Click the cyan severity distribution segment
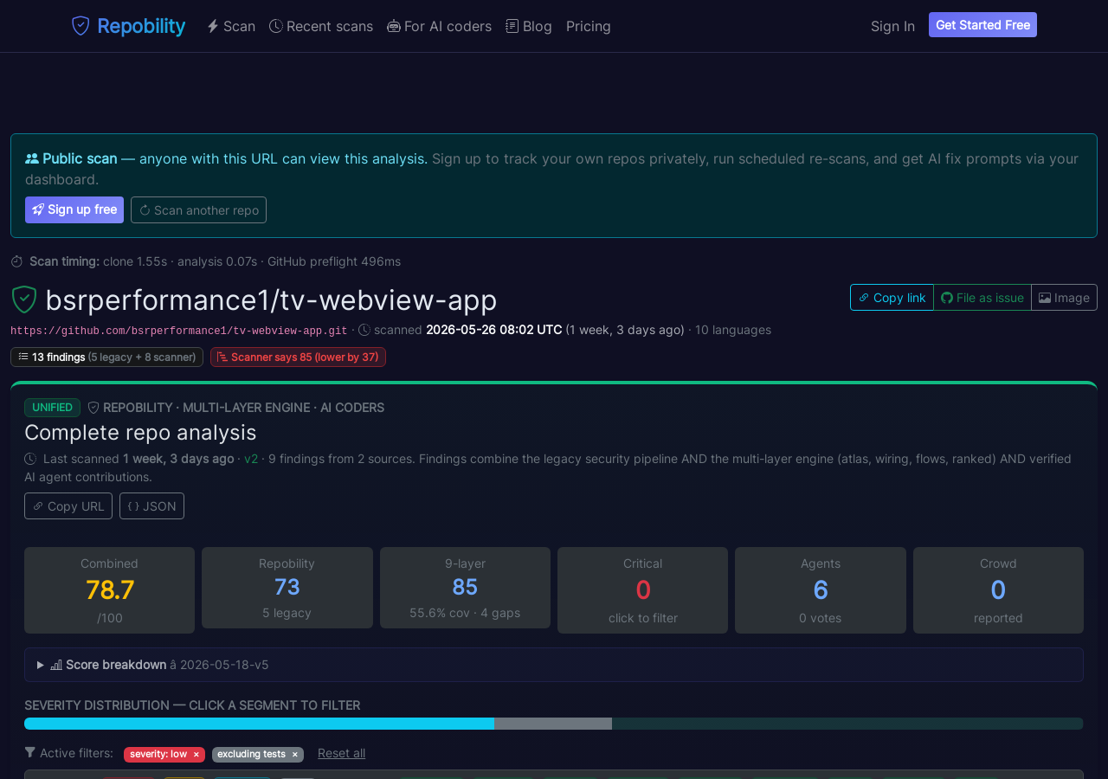Viewport: 1108px width, 779px height. (259, 724)
